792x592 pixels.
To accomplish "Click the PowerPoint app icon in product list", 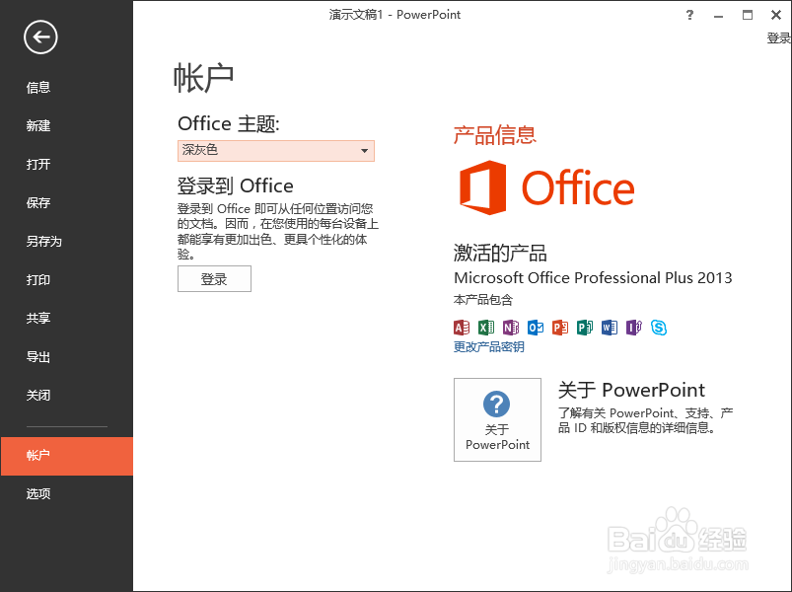I will point(560,328).
